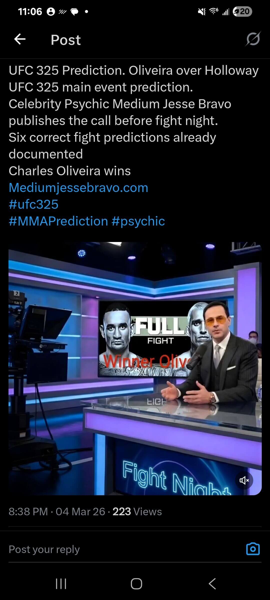Open the Grok icon in header
Viewport: 270px width, 600px height.
(253, 39)
